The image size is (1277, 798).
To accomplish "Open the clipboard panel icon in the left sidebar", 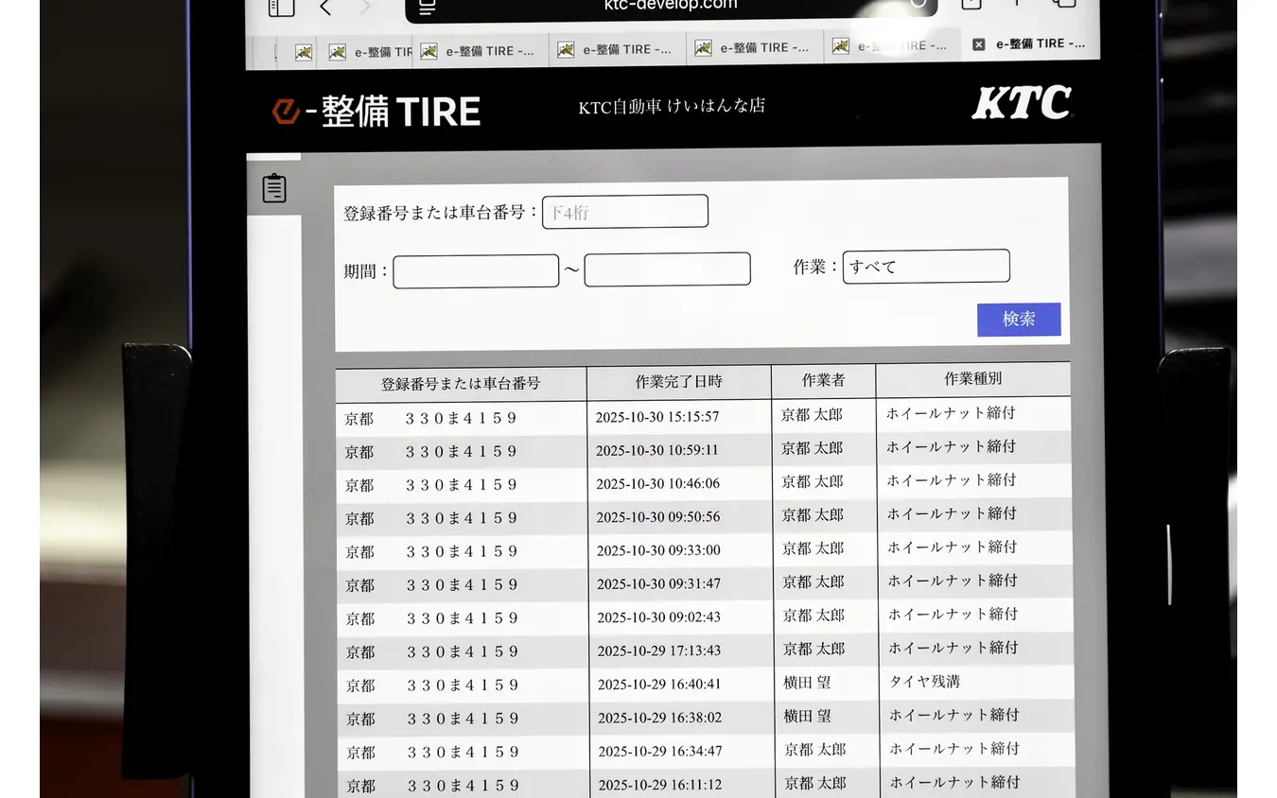I will 274,187.
